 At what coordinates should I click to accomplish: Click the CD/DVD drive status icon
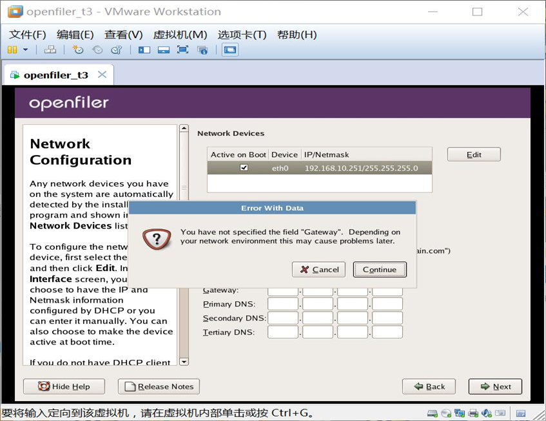click(446, 413)
